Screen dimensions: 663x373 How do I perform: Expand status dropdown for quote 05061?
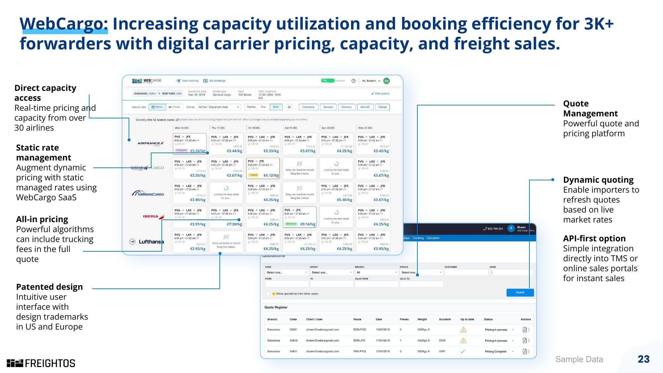[x=513, y=330]
